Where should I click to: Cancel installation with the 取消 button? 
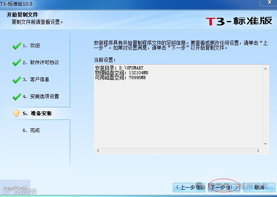pyautogui.click(x=259, y=187)
